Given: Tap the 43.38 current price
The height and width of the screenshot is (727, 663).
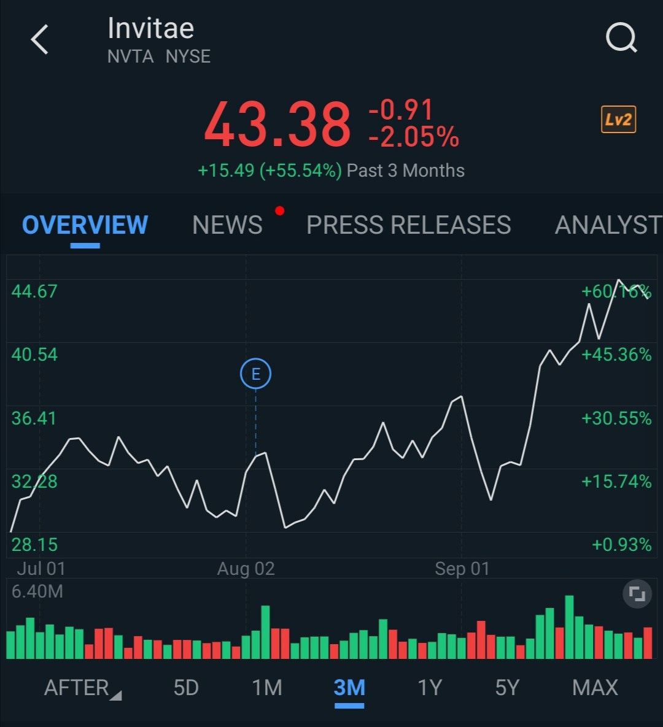Looking at the screenshot, I should click(x=277, y=125).
